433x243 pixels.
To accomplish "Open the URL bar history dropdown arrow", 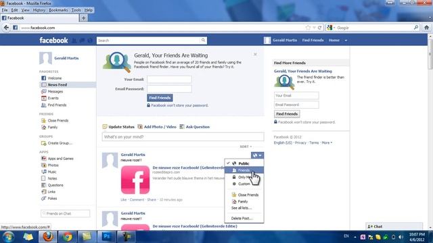I will coord(314,28).
